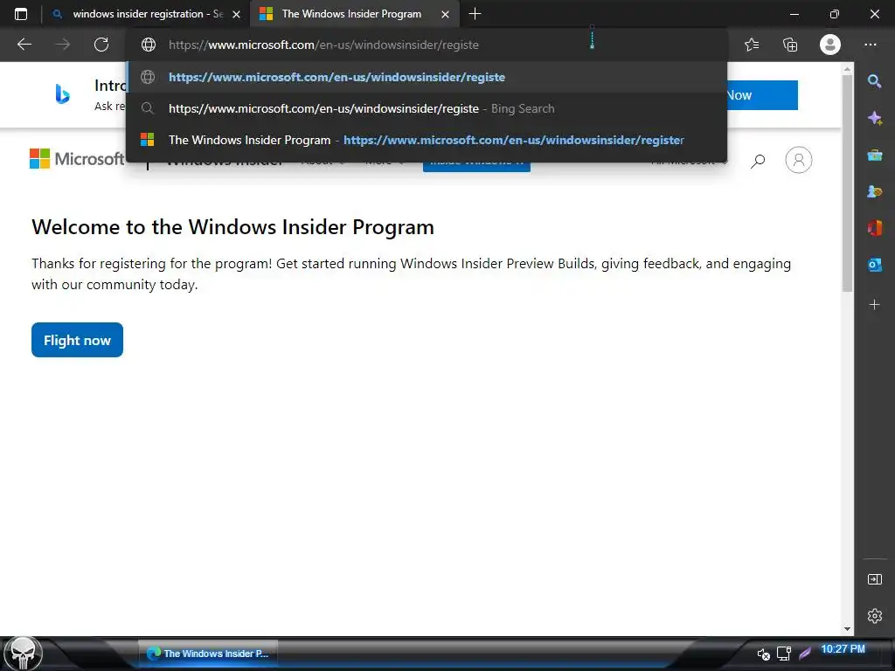Open Settings and more menu
Image resolution: width=895 pixels, height=671 pixels.
(870, 45)
